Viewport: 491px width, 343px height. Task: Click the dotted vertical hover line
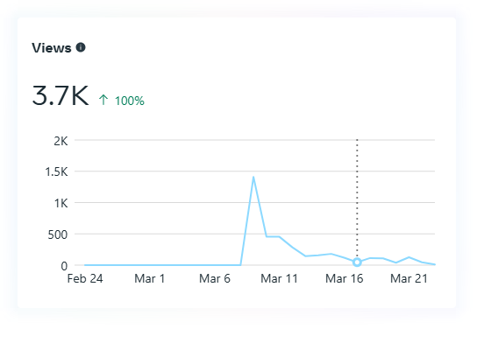[x=357, y=199]
